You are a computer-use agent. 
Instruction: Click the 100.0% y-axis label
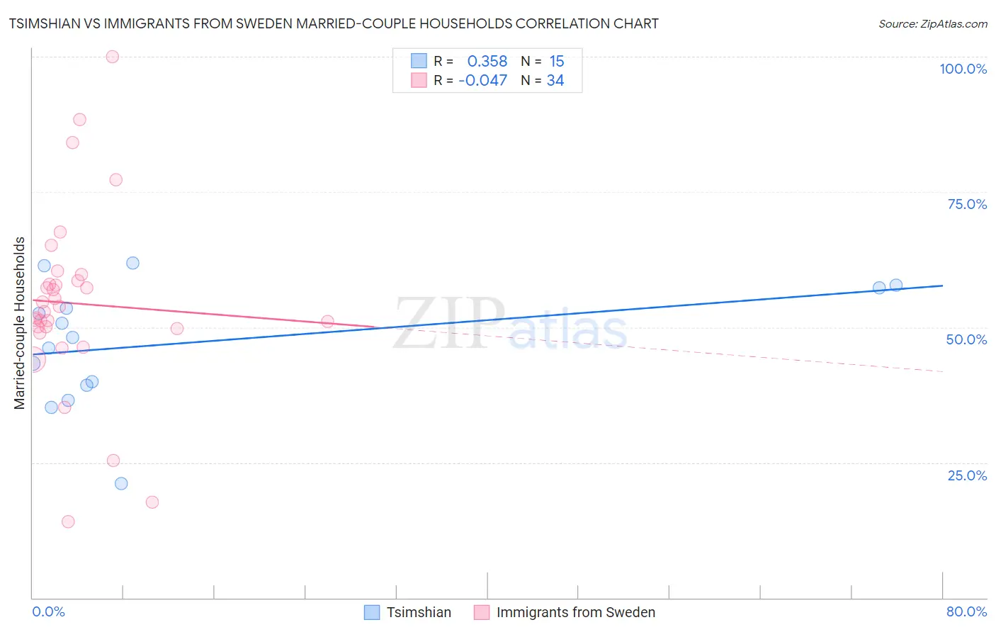click(x=963, y=69)
